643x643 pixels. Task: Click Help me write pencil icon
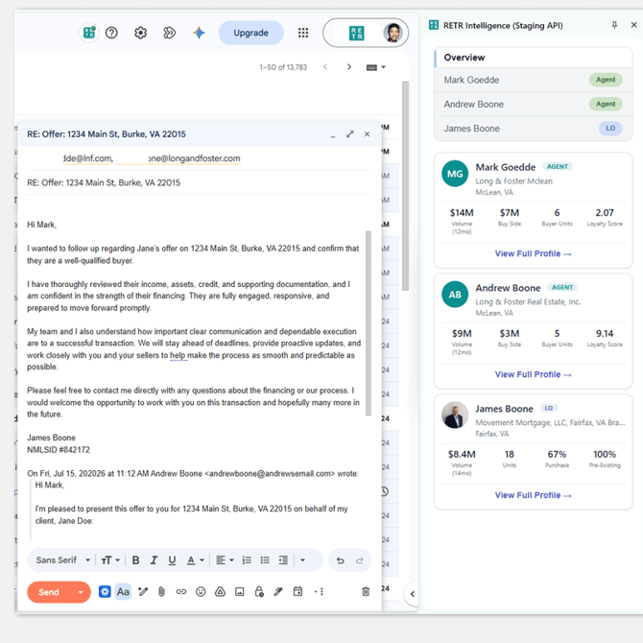pos(143,592)
